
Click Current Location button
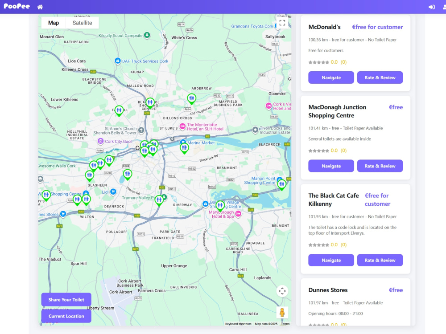pos(66,316)
